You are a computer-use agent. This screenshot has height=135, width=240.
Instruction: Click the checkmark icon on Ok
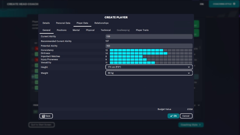pos(171,116)
